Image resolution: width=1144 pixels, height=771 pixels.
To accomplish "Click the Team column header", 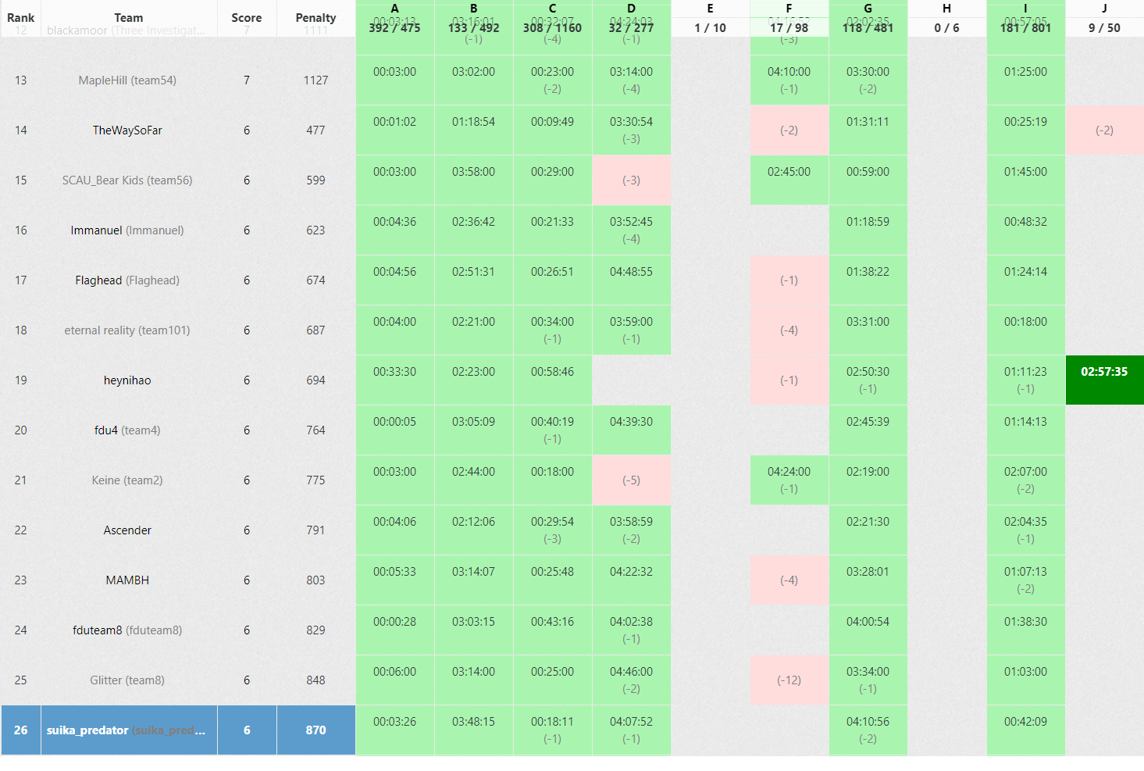I will pos(129,17).
